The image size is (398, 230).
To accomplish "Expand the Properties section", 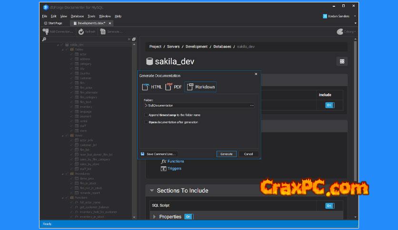I will tap(154, 217).
